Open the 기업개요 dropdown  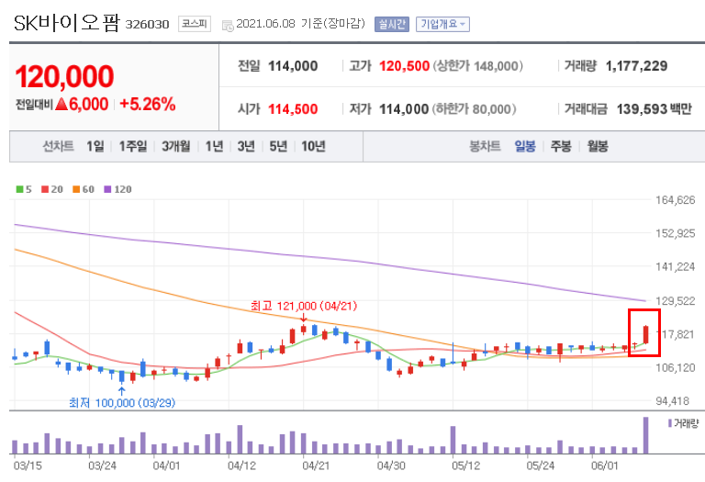pos(442,24)
